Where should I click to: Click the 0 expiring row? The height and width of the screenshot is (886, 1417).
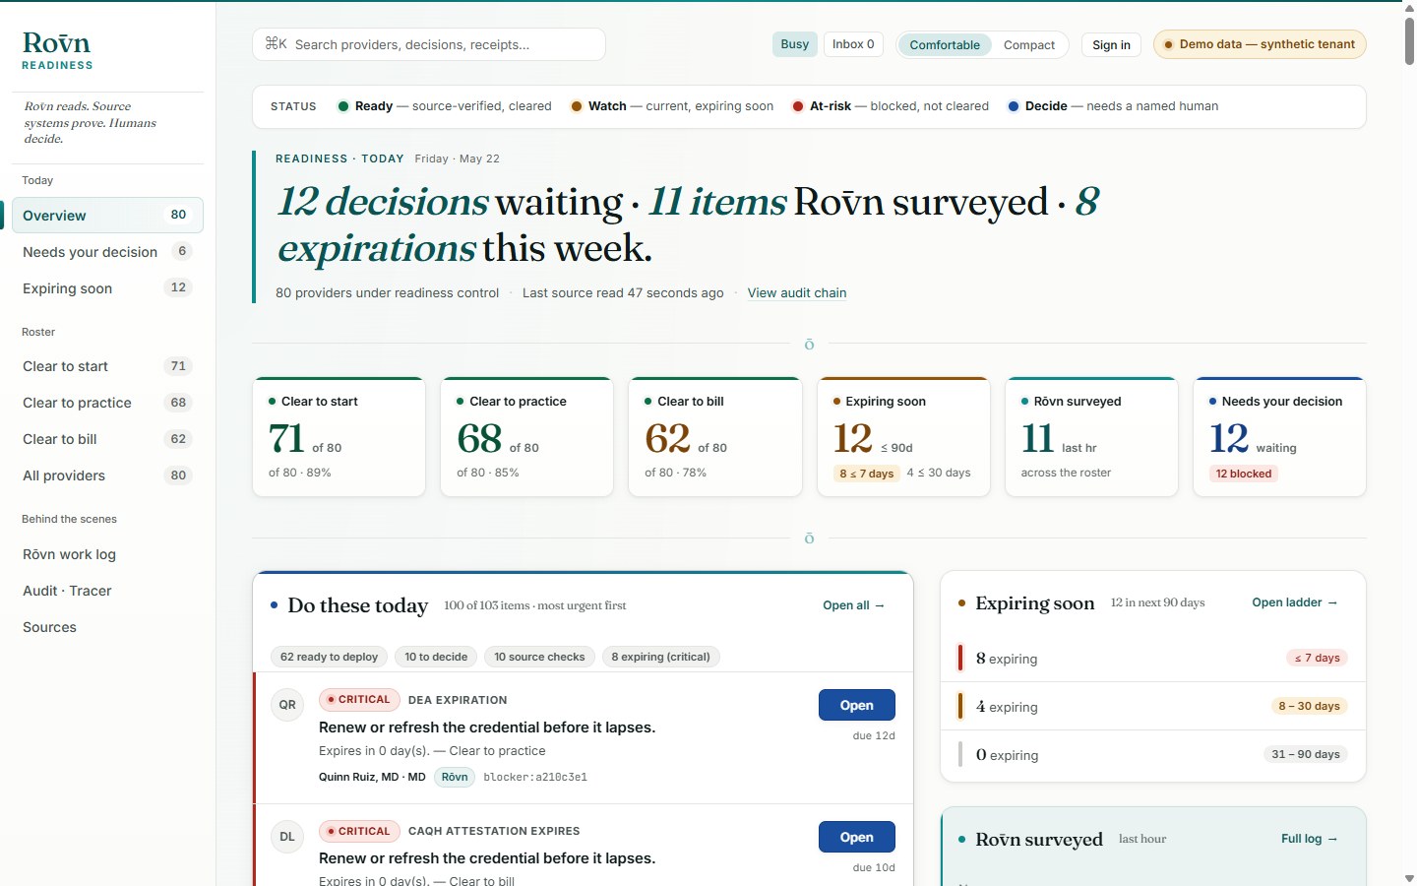(x=1152, y=755)
